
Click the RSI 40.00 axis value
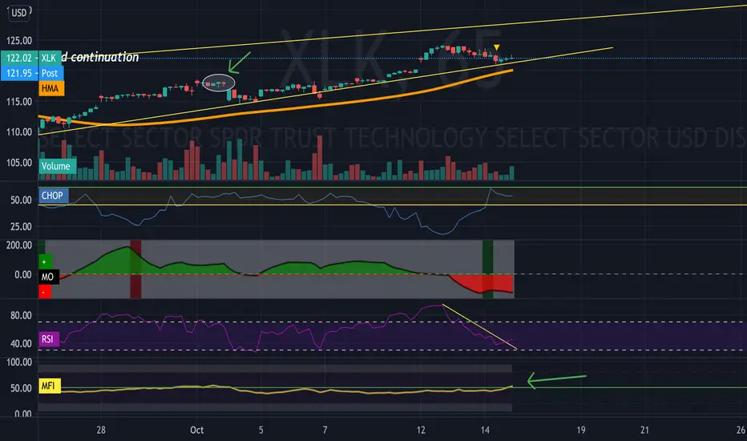22,343
